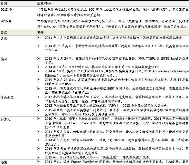The height and width of the screenshot is (165, 189).
Task: Click arrow bullet before 2014年11月美国 item
Action: click(38, 46)
